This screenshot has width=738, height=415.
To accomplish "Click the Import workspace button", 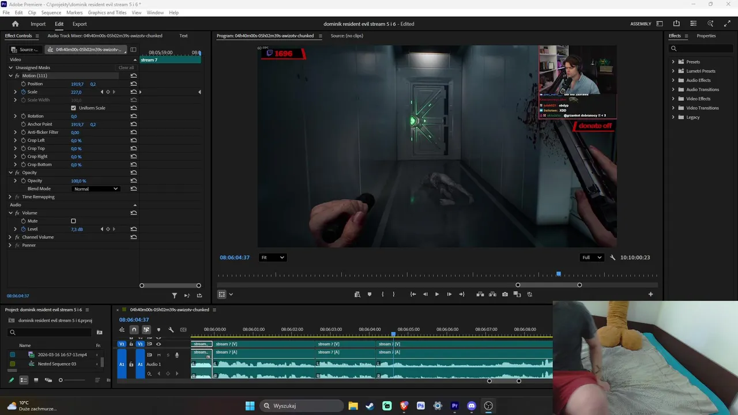I will coord(38,24).
